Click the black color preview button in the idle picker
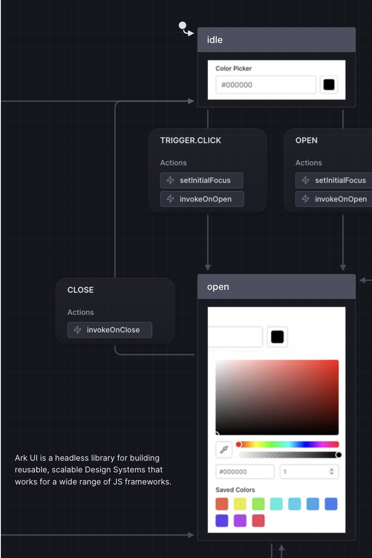The image size is (372, 558). pyautogui.click(x=329, y=84)
